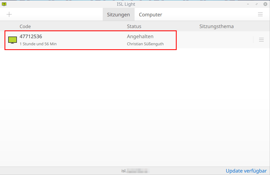Open the Update verfügbar link

point(246,171)
